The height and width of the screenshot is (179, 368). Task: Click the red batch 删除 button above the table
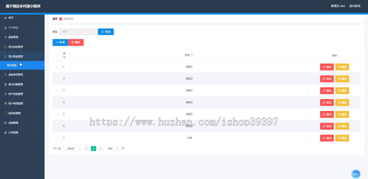pos(76,42)
